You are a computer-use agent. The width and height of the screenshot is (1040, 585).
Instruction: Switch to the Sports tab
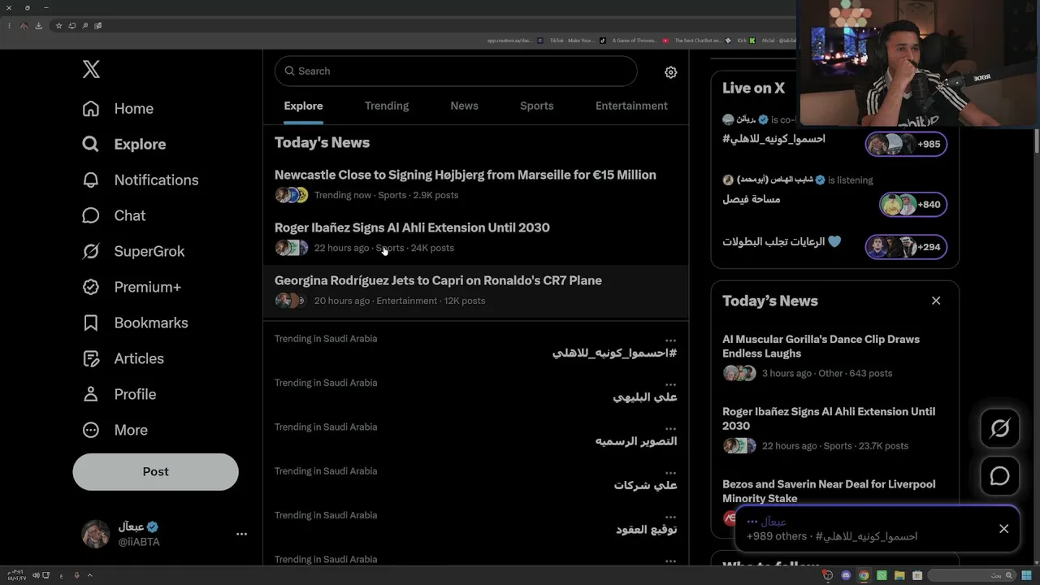tap(536, 106)
